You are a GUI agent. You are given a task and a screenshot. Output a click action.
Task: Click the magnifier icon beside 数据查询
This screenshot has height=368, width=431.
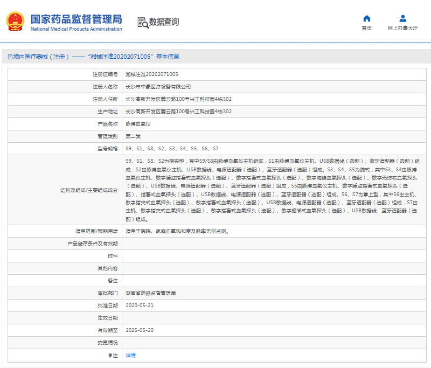[142, 22]
